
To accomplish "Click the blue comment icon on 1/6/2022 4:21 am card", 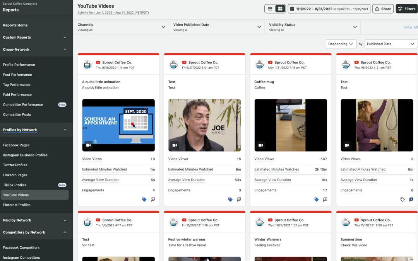I will [411, 200].
